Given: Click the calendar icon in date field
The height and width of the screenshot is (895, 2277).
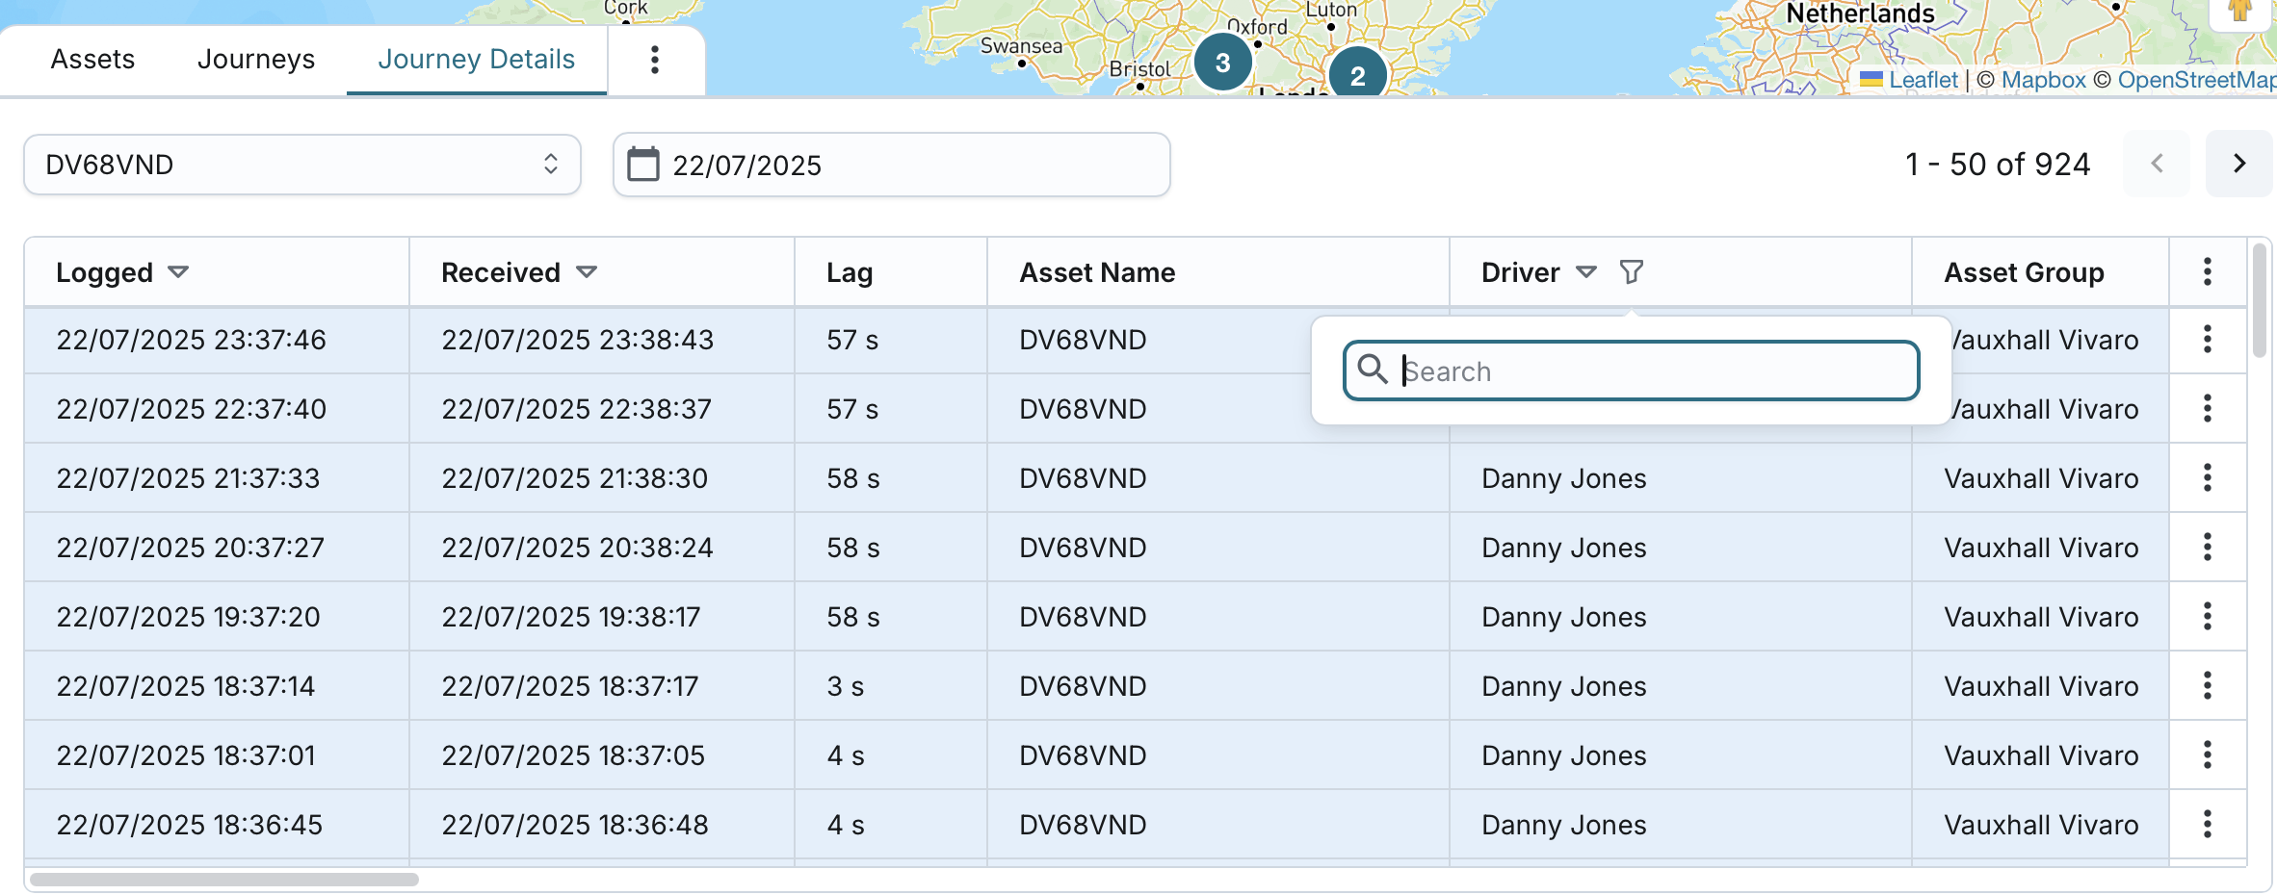Looking at the screenshot, I should tap(642, 165).
